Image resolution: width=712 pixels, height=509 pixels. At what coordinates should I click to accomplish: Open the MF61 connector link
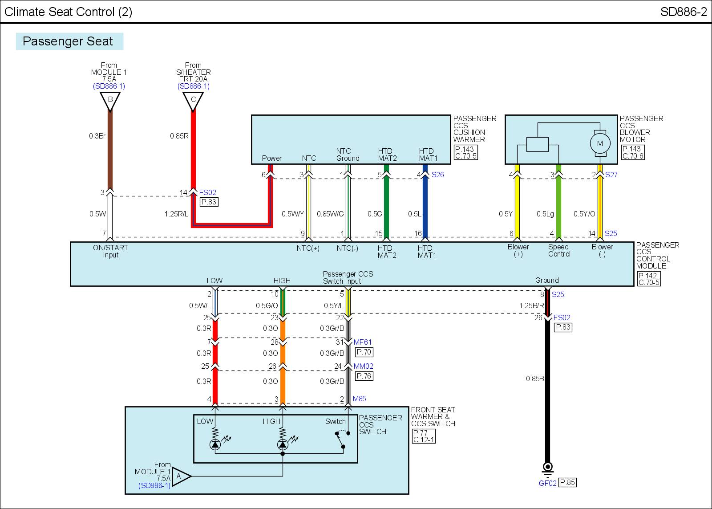pos(363,342)
